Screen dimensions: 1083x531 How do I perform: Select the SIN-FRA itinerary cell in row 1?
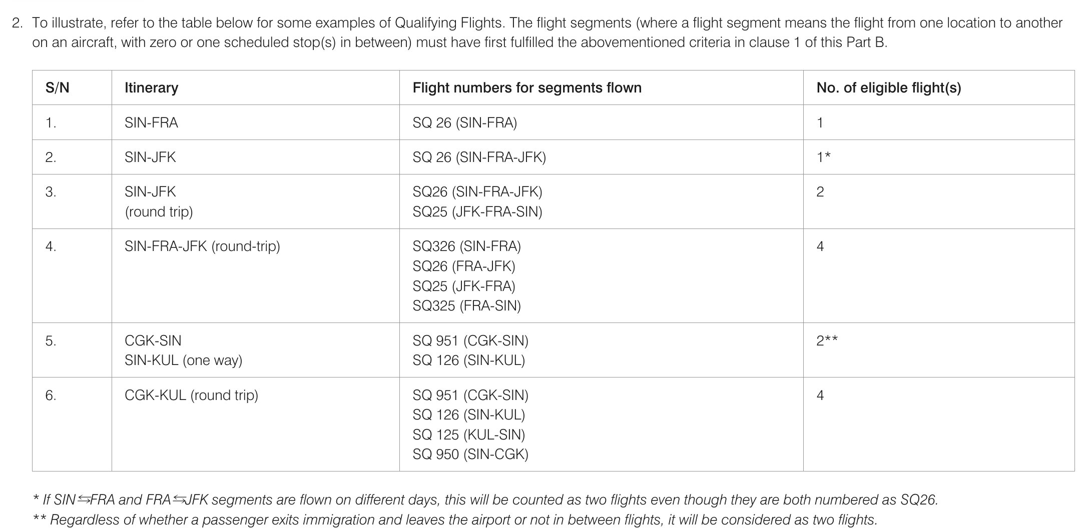coord(151,123)
